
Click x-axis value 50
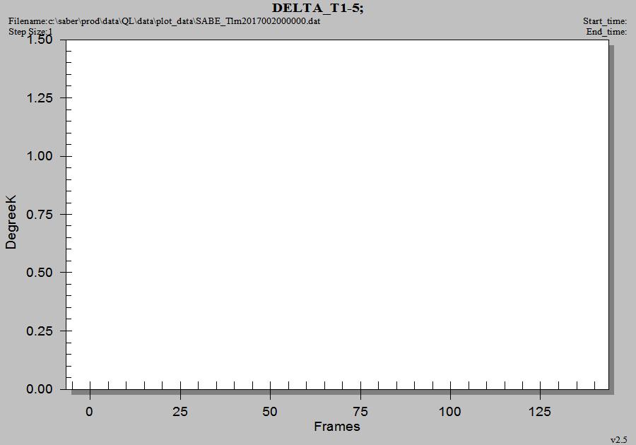coord(270,412)
